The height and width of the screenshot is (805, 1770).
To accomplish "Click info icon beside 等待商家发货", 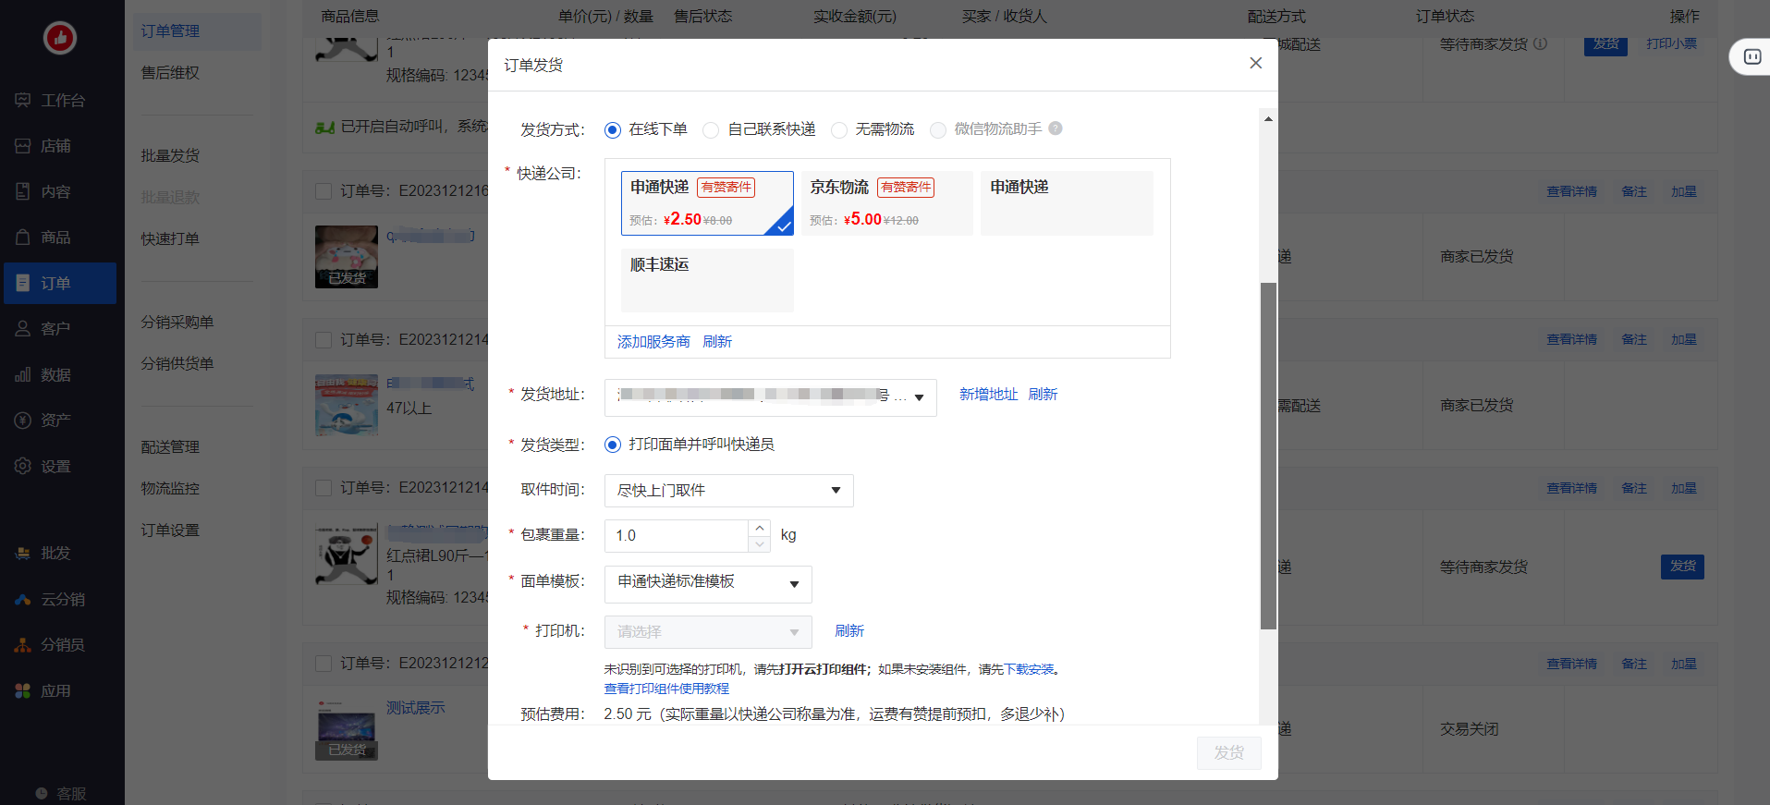I will (1540, 43).
